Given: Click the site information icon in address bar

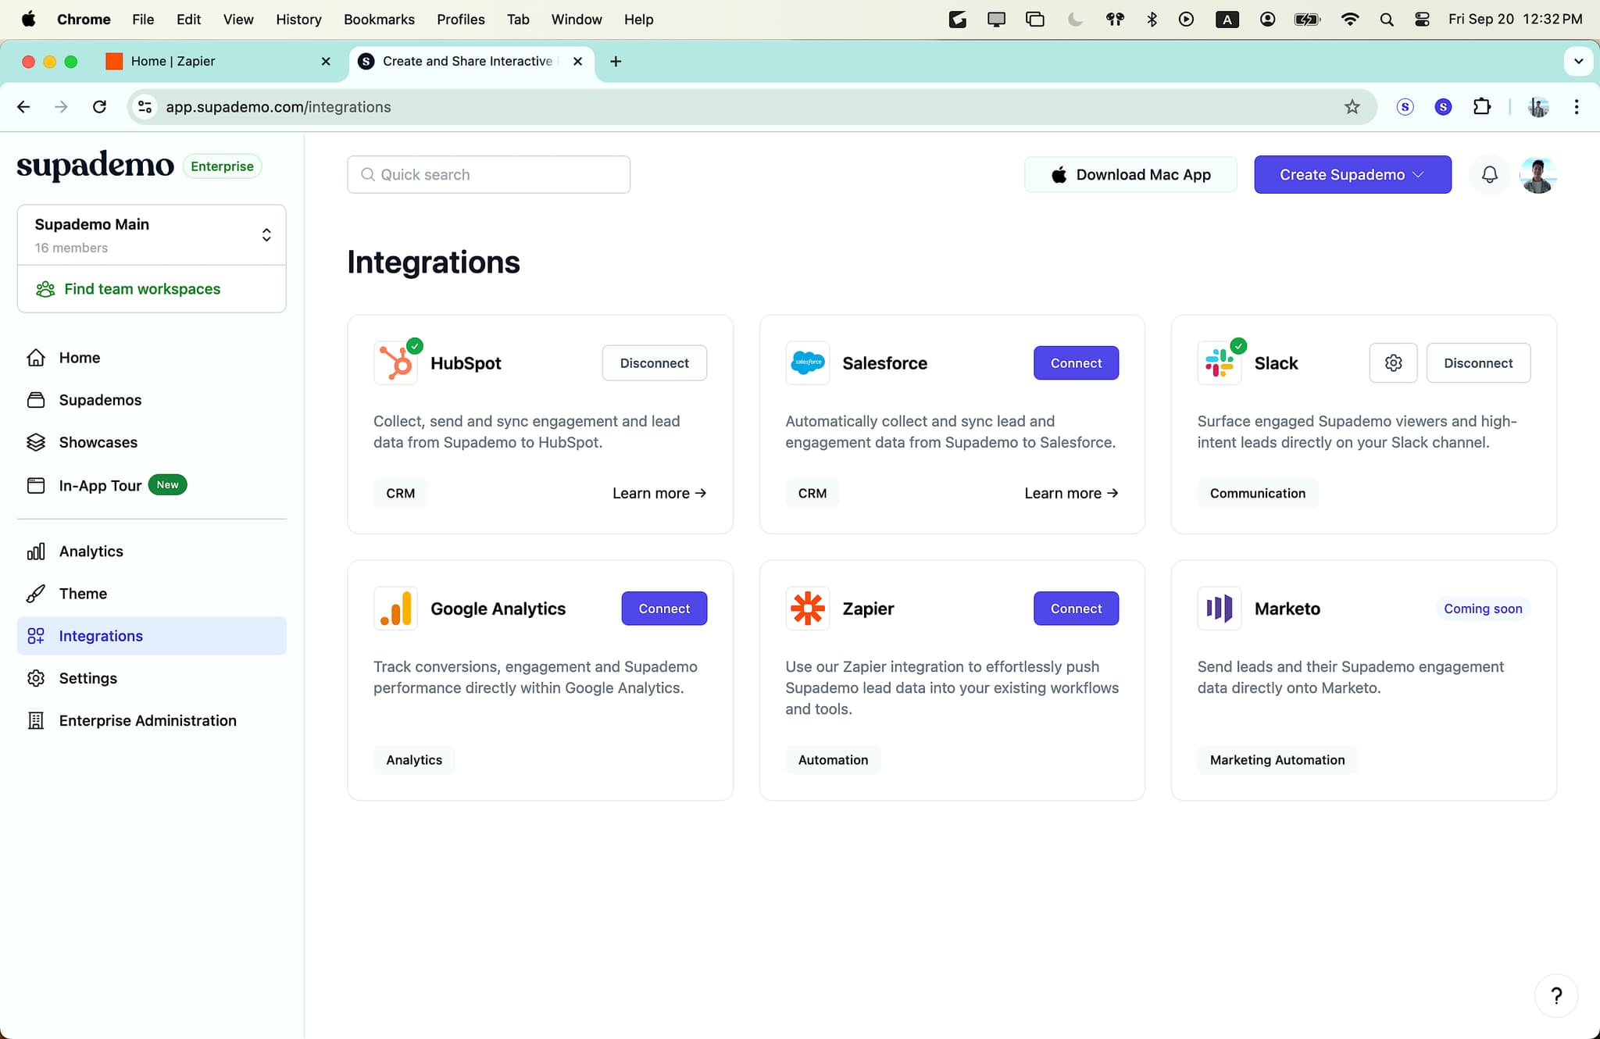Looking at the screenshot, I should click(145, 107).
